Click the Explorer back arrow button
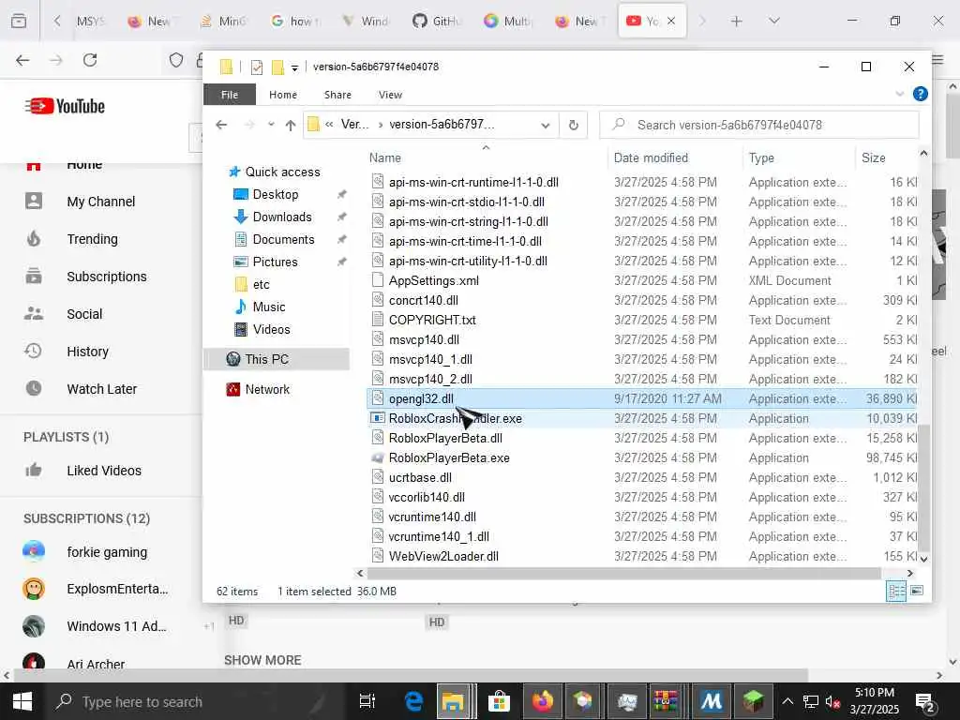Screen dimensions: 960x720 point(221,125)
